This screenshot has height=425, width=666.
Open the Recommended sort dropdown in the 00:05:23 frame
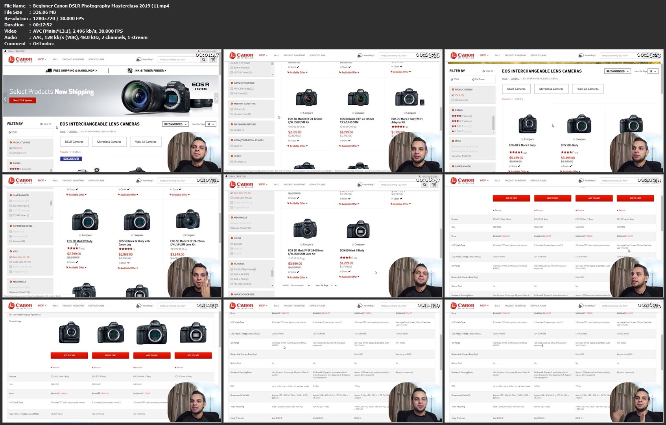click(618, 71)
